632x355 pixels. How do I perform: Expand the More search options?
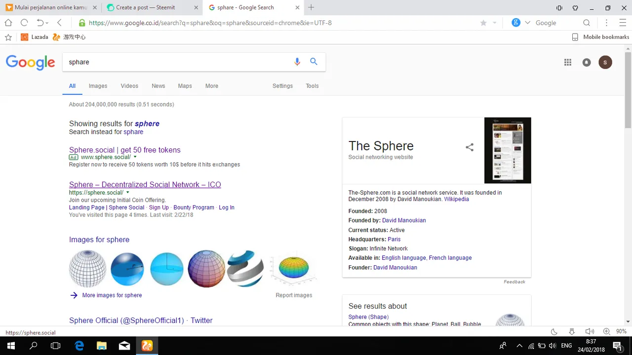pyautogui.click(x=212, y=86)
